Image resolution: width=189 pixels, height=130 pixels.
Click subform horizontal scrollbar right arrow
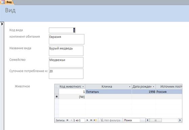(x=180, y=120)
